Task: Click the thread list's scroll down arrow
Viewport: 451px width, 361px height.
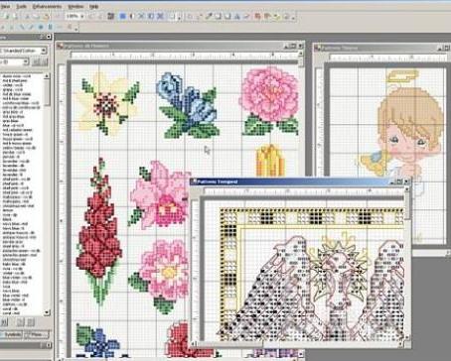Action: point(47,312)
